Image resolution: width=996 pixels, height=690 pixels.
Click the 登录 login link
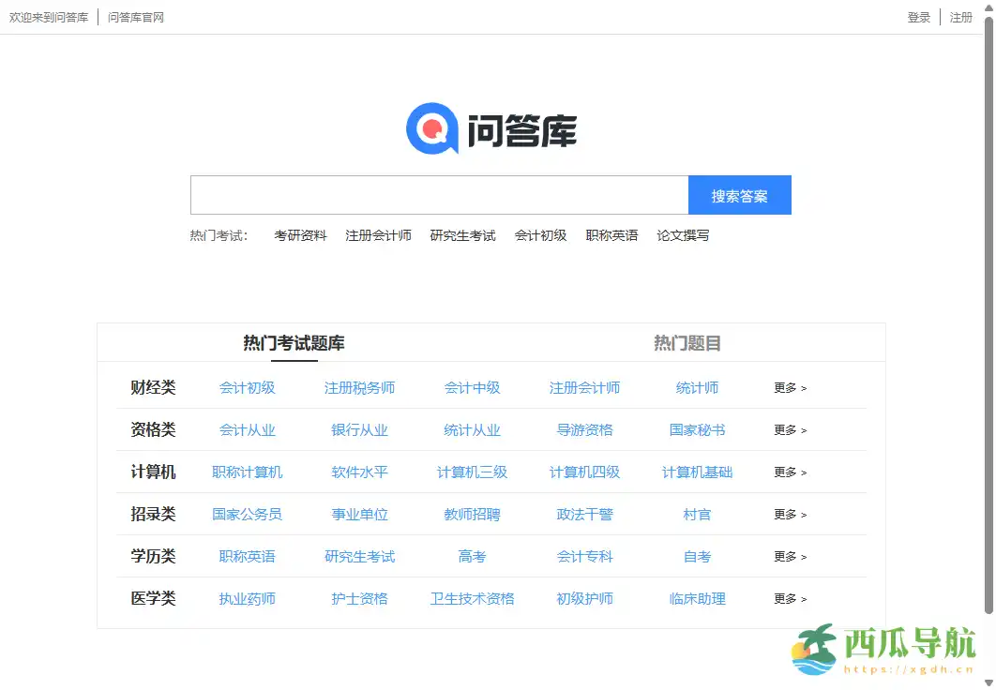(x=918, y=17)
